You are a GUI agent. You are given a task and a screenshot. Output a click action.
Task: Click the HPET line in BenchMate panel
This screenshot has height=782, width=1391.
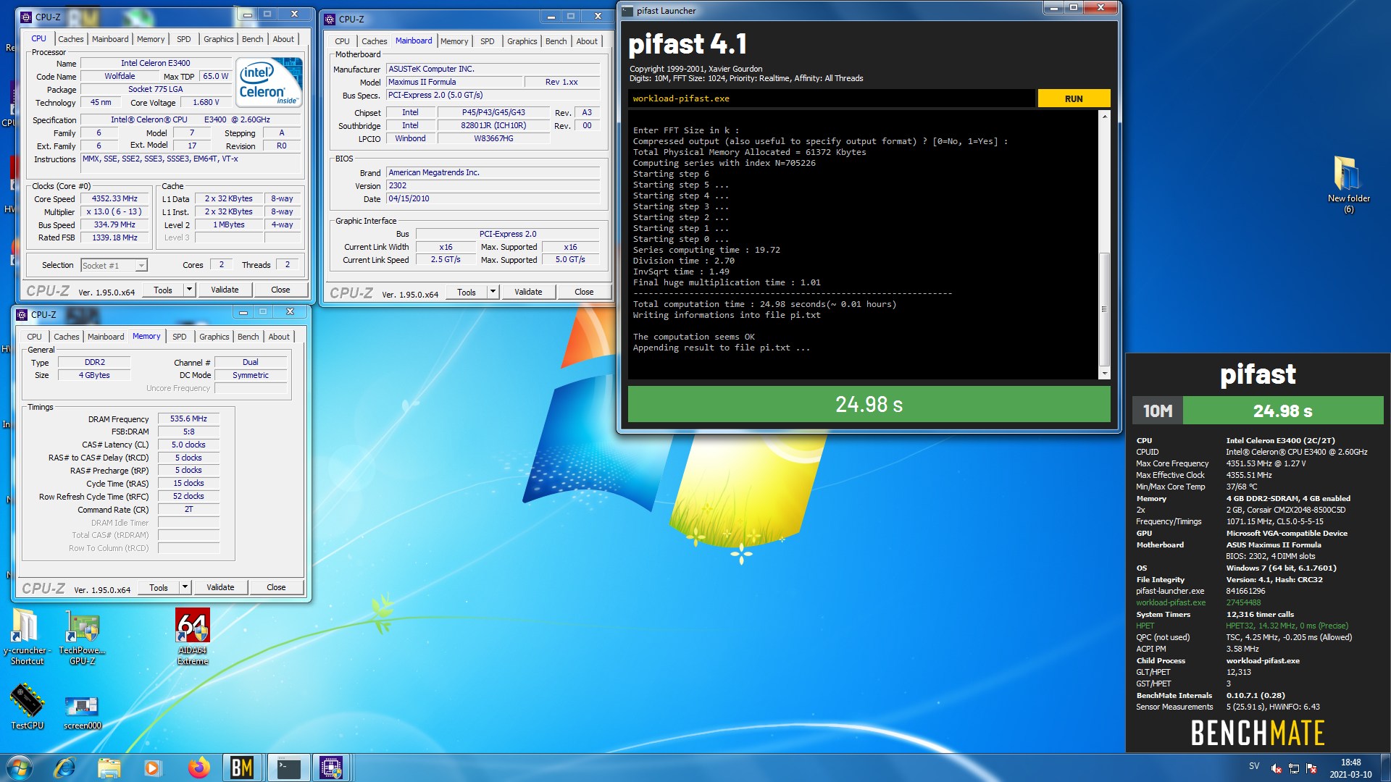1243,626
